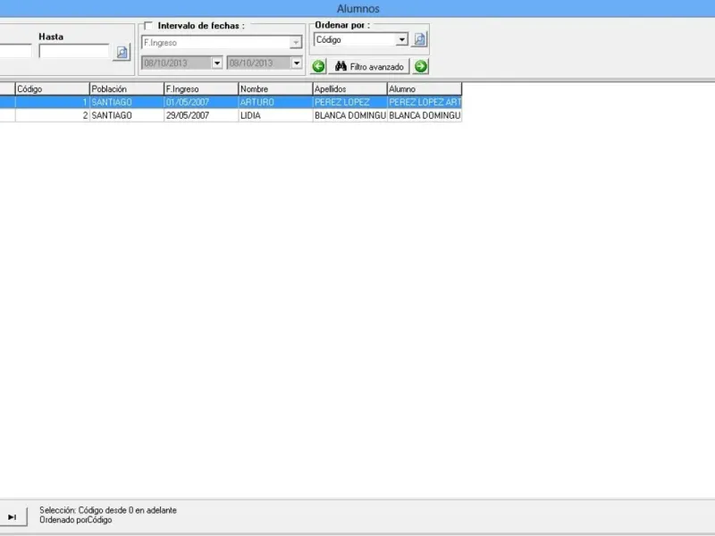
Task: Select the ARTURO name cell
Action: click(x=275, y=102)
